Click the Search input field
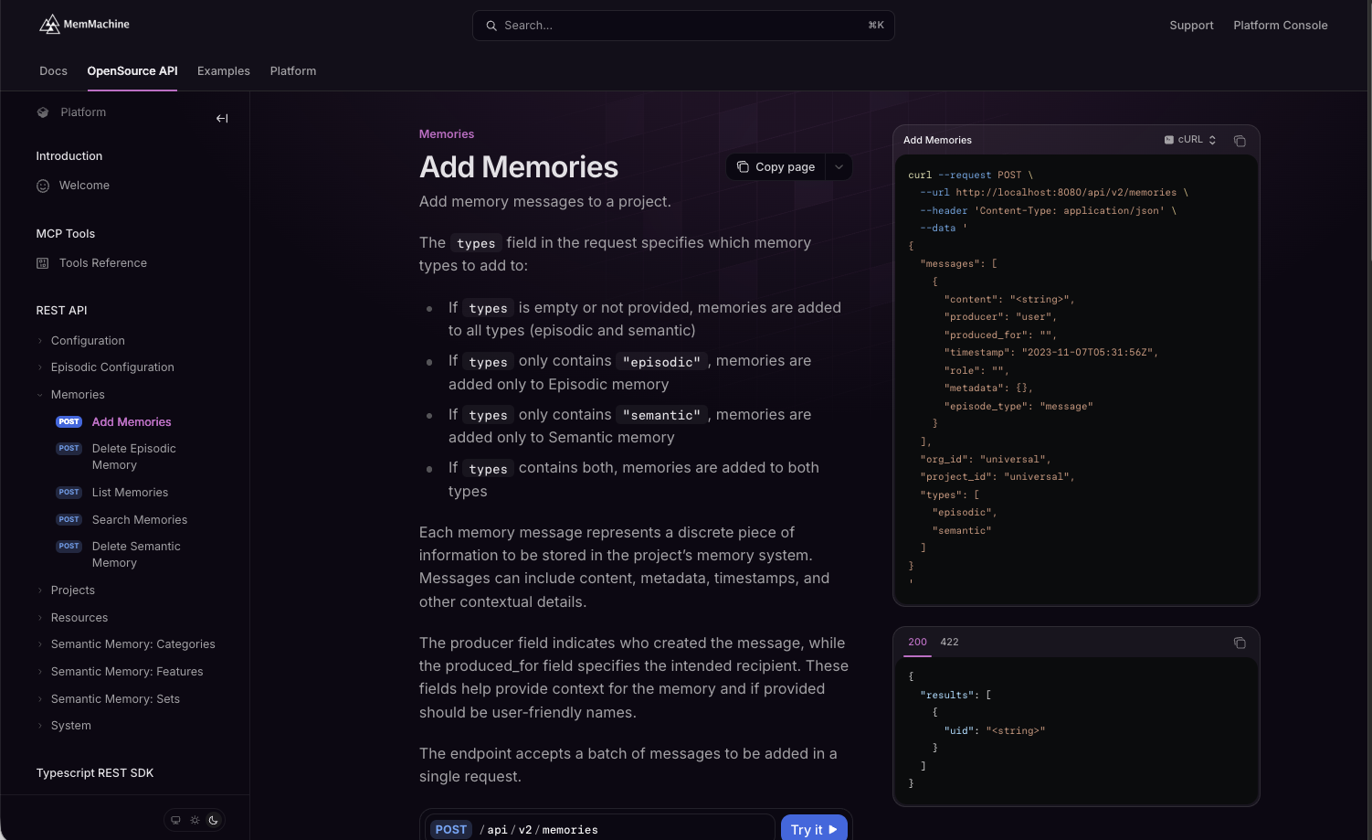Viewport: 1372px width, 840px height. [683, 26]
